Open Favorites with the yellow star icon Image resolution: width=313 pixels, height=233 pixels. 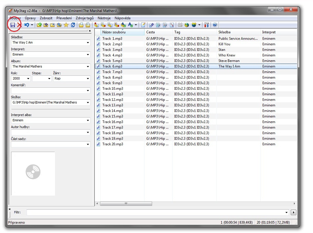66,25
